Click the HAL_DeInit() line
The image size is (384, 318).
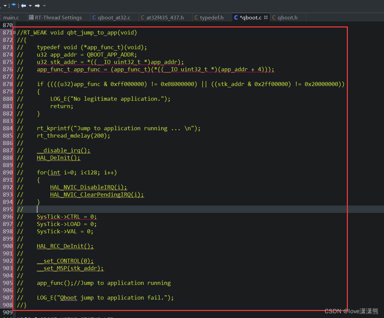(59, 158)
